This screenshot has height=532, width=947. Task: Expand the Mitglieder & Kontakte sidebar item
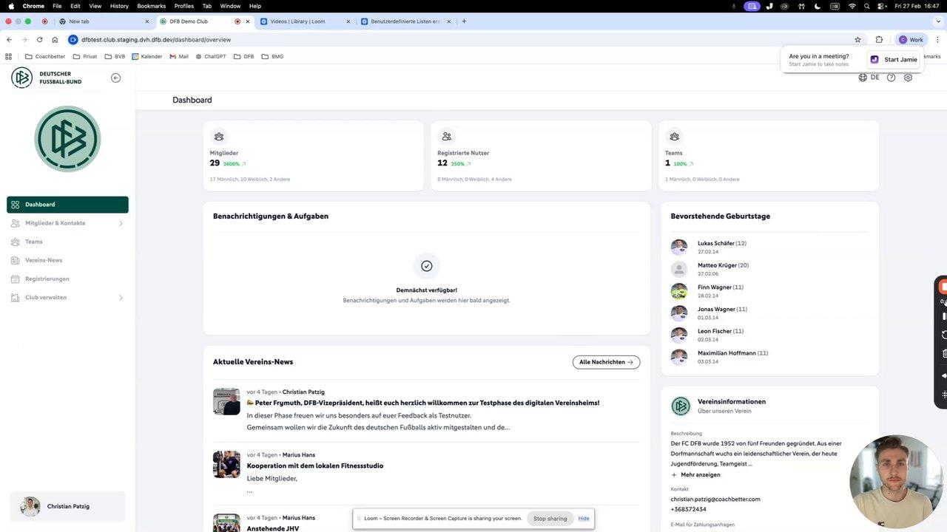coord(67,223)
